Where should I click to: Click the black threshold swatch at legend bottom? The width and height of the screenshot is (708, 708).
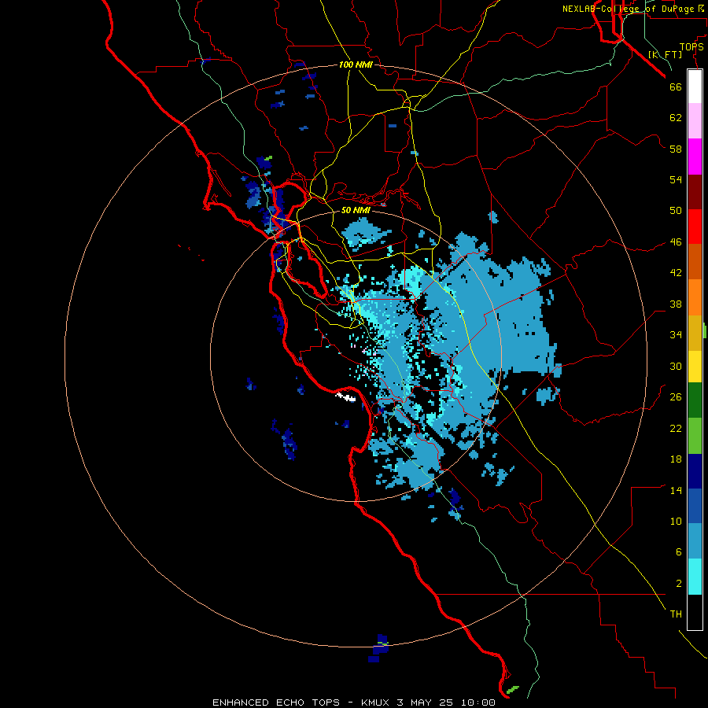pos(695,612)
